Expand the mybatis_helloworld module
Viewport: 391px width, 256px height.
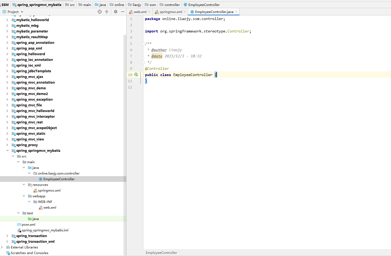7,20
